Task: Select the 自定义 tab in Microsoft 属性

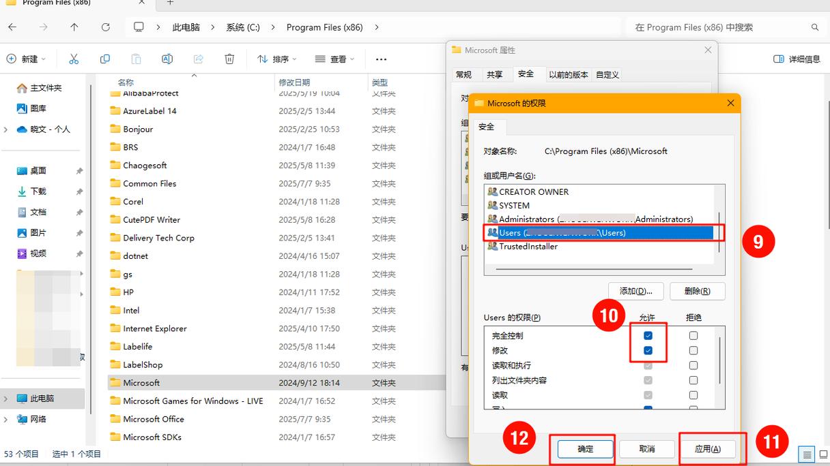Action: click(607, 74)
